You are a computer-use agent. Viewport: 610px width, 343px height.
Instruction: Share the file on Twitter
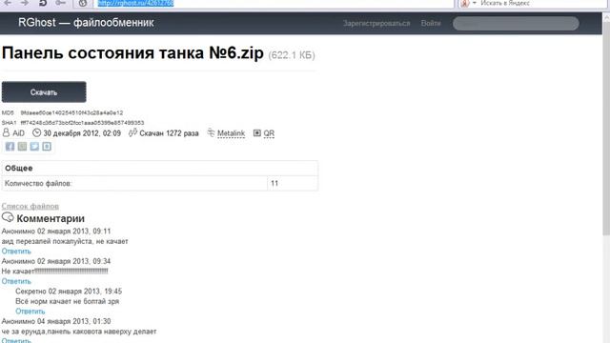[34, 146]
